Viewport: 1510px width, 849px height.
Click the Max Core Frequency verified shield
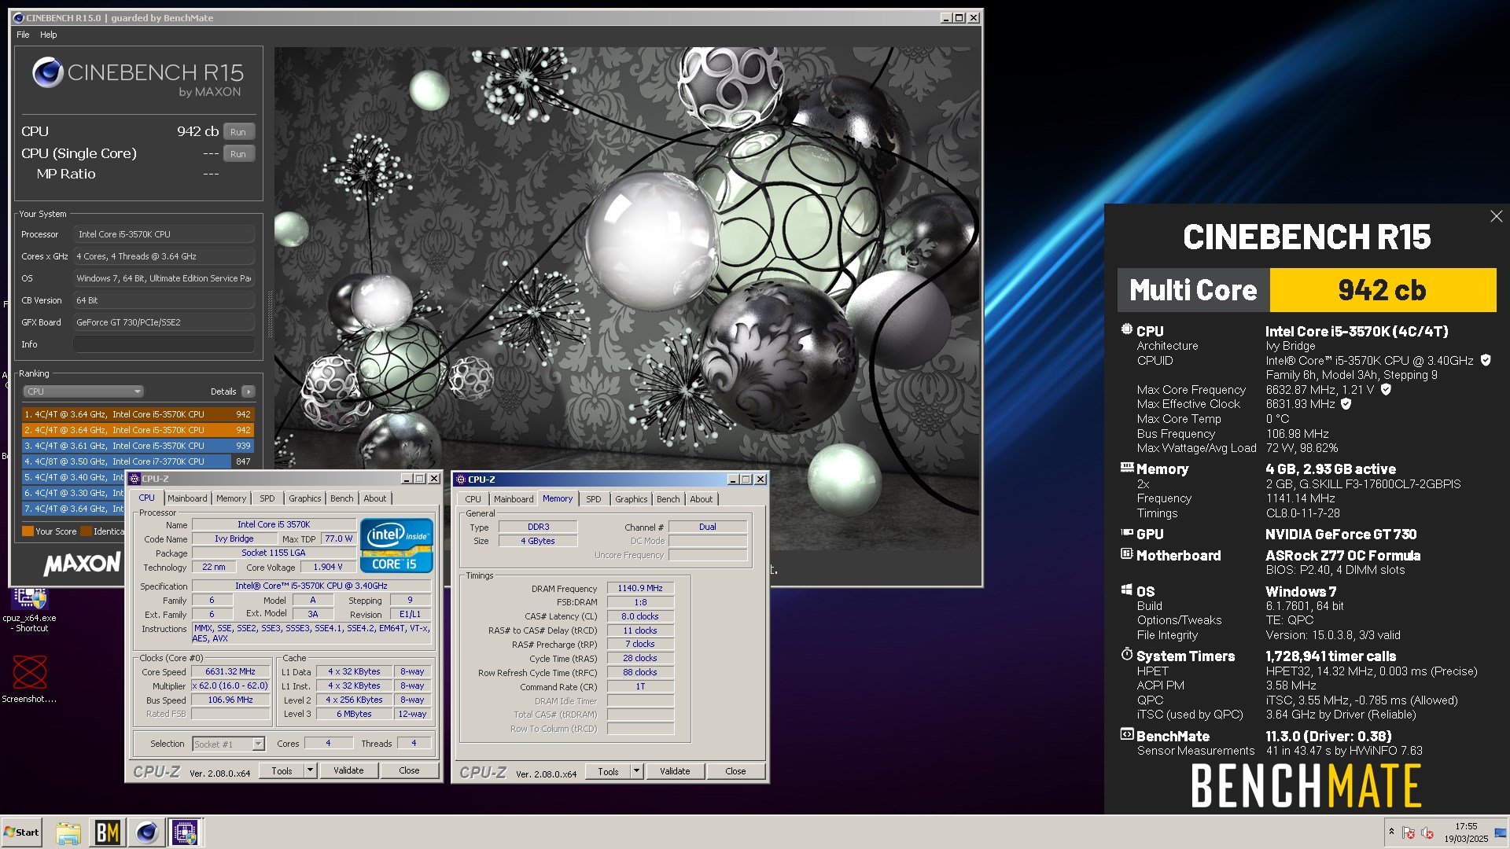coord(1386,389)
